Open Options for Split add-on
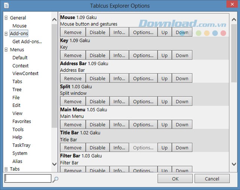 tap(143, 102)
